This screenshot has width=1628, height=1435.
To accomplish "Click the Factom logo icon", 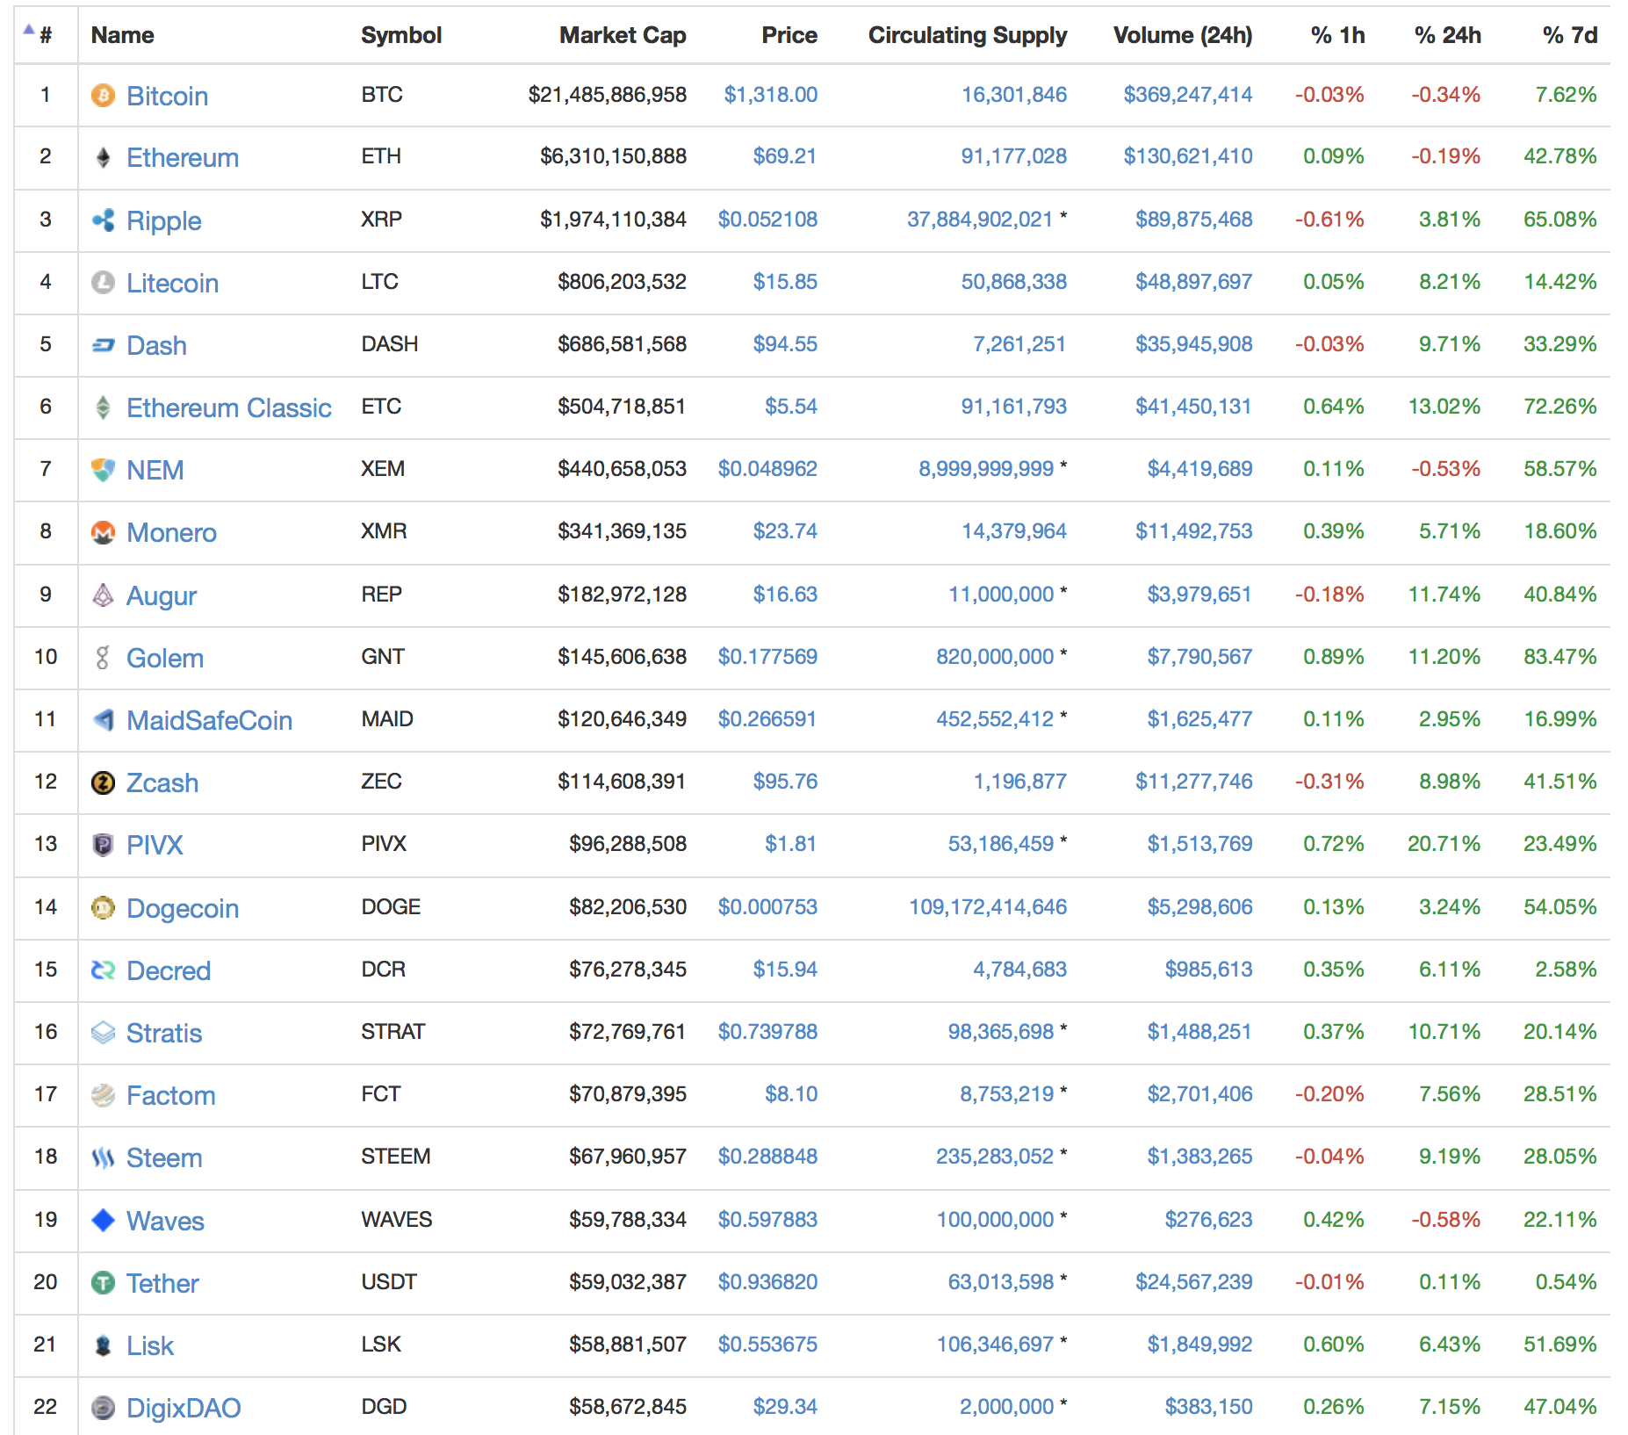I will 103,1095.
